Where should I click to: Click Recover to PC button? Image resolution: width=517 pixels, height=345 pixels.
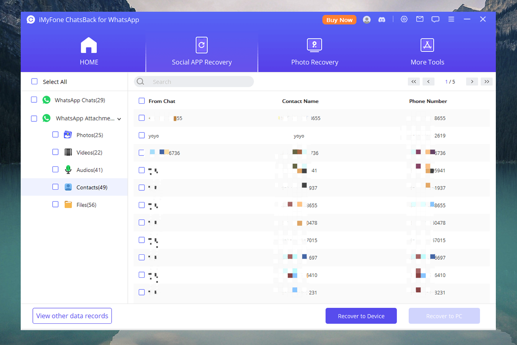click(x=444, y=316)
